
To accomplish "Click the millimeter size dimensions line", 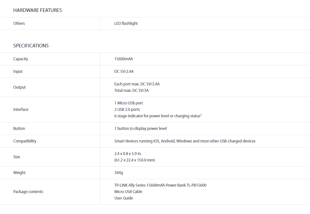I will 135,160.
